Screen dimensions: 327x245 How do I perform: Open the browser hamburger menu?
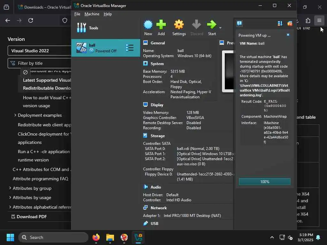pyautogui.click(x=319, y=20)
